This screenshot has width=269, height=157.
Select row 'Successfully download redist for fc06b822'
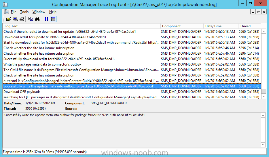(132, 59)
